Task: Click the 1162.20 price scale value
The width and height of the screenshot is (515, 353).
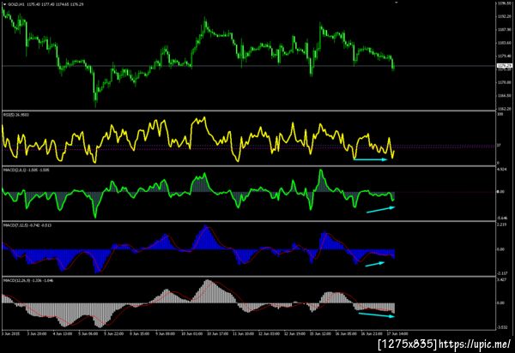Action: tap(505, 109)
